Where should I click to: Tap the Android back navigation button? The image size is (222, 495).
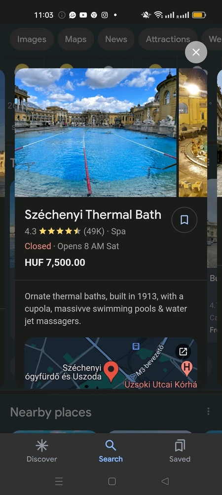pyautogui.click(x=165, y=481)
